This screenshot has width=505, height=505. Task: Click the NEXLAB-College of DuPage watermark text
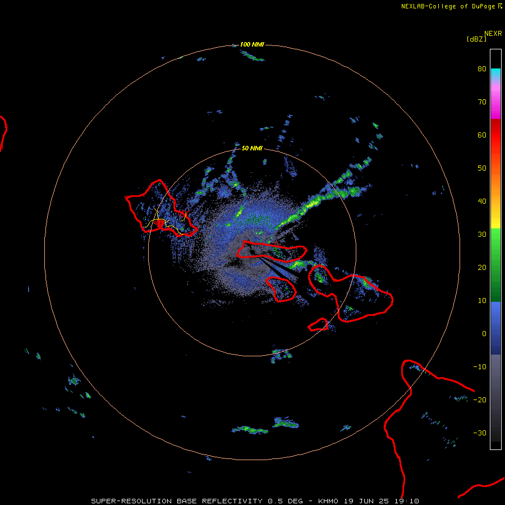pyautogui.click(x=451, y=6)
